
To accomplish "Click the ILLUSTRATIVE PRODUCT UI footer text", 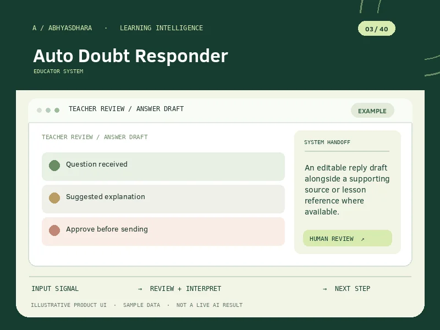I will coord(69,305).
